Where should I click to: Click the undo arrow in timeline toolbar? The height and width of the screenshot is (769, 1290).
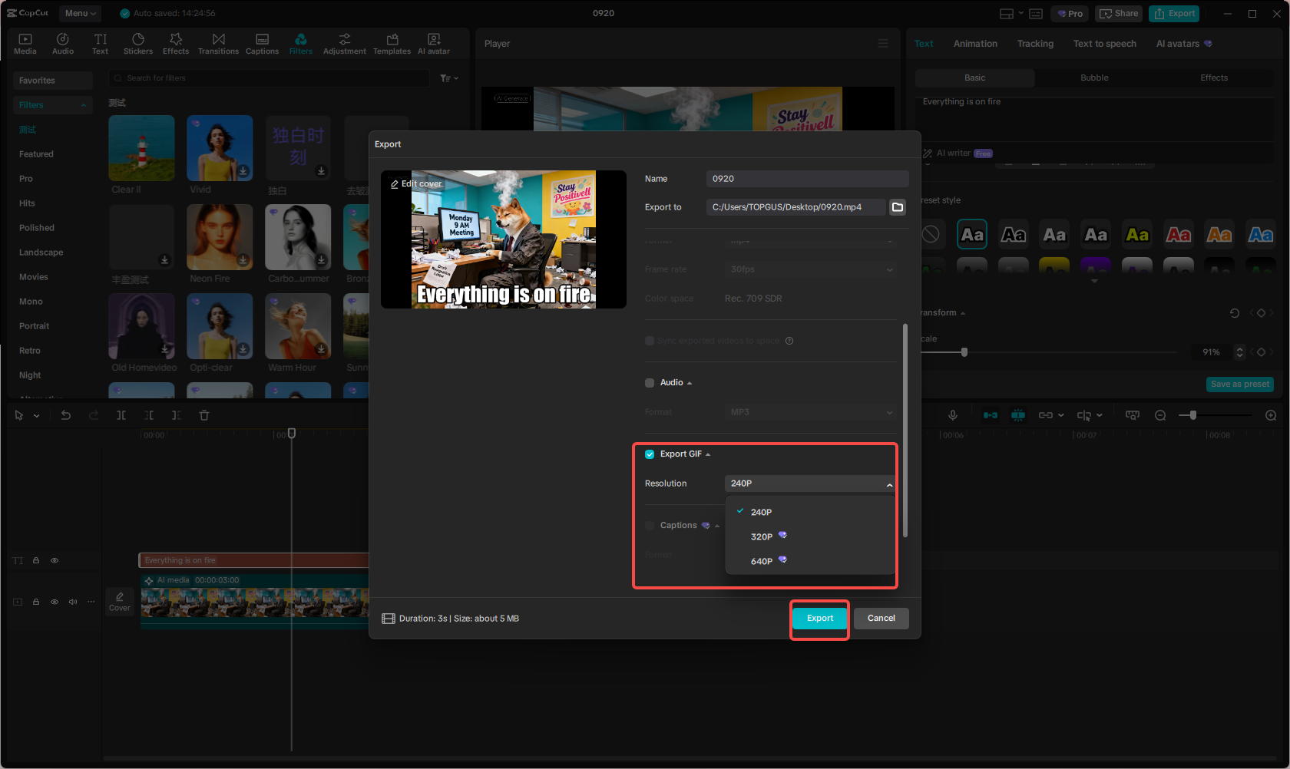pyautogui.click(x=66, y=415)
